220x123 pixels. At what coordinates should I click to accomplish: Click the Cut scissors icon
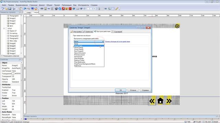pyautogui.click(x=14, y=9)
